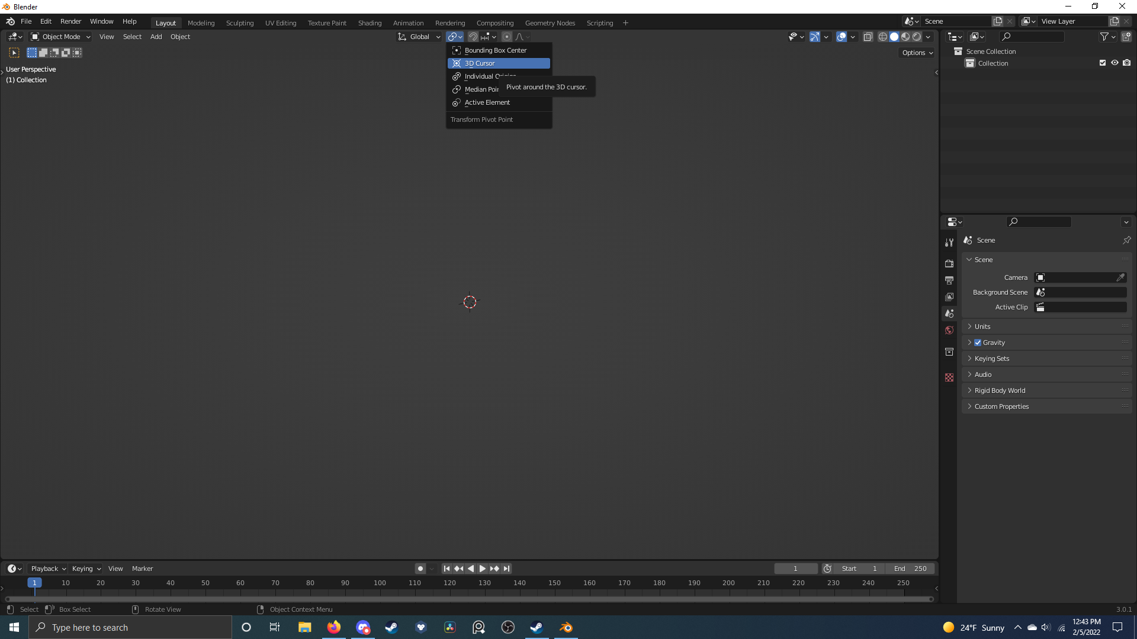Toggle X-Ray view icon

click(868, 37)
